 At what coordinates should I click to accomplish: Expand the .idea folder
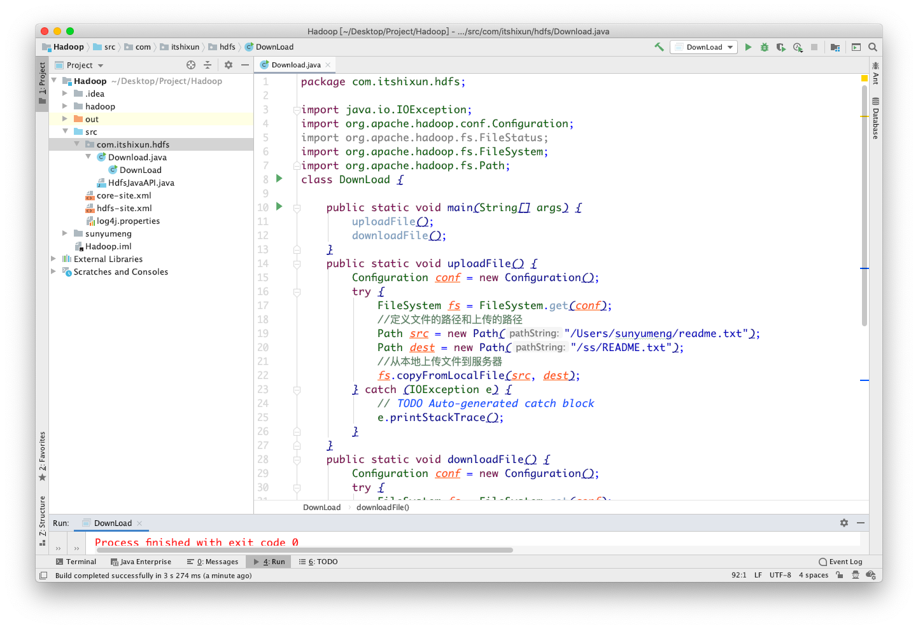point(65,93)
